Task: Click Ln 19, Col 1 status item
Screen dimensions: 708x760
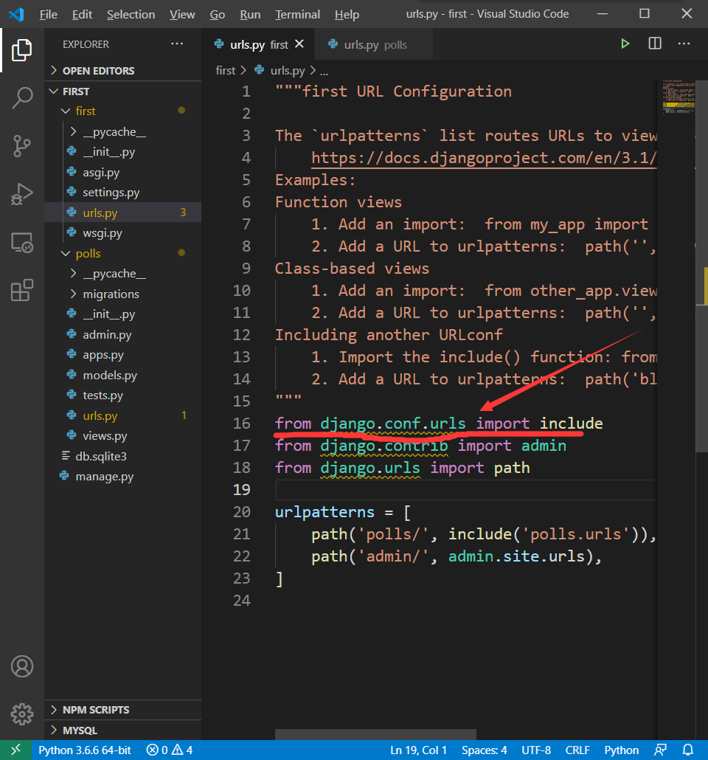Action: pyautogui.click(x=418, y=750)
